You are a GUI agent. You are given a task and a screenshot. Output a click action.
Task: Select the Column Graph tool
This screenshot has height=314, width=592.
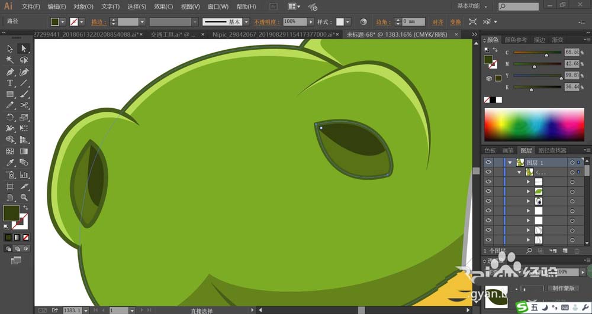pyautogui.click(x=24, y=174)
